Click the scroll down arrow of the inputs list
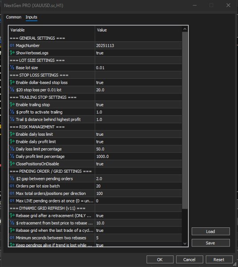The image size is (238, 267). [185, 243]
